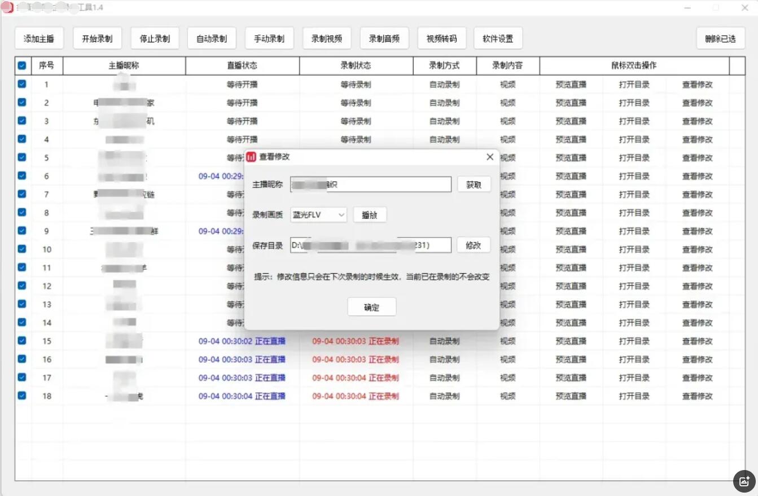Click 确定 to confirm dialog changes
The image size is (758, 496).
tap(372, 306)
